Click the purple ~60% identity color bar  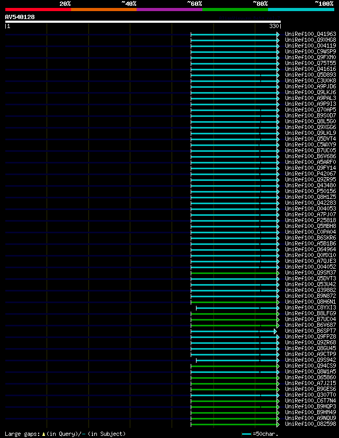(169, 10)
